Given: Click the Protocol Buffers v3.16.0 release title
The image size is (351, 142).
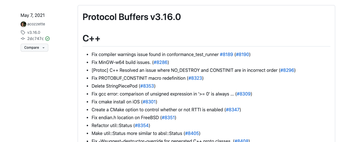Looking at the screenshot, I should (132, 17).
